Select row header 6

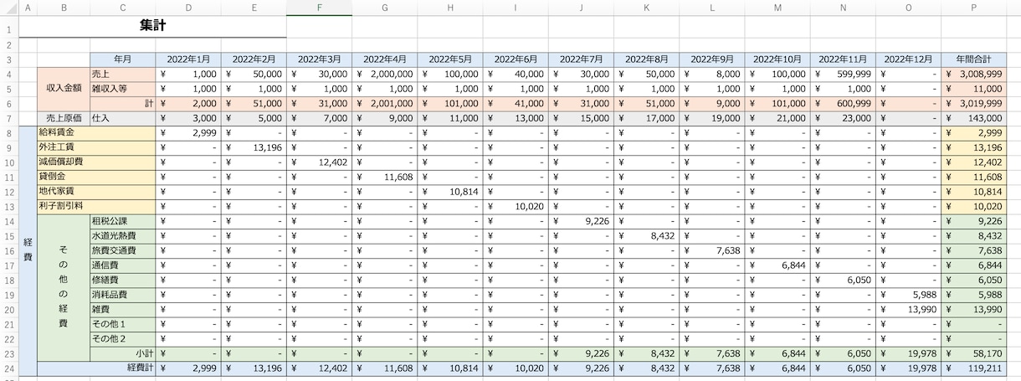[x=8, y=103]
